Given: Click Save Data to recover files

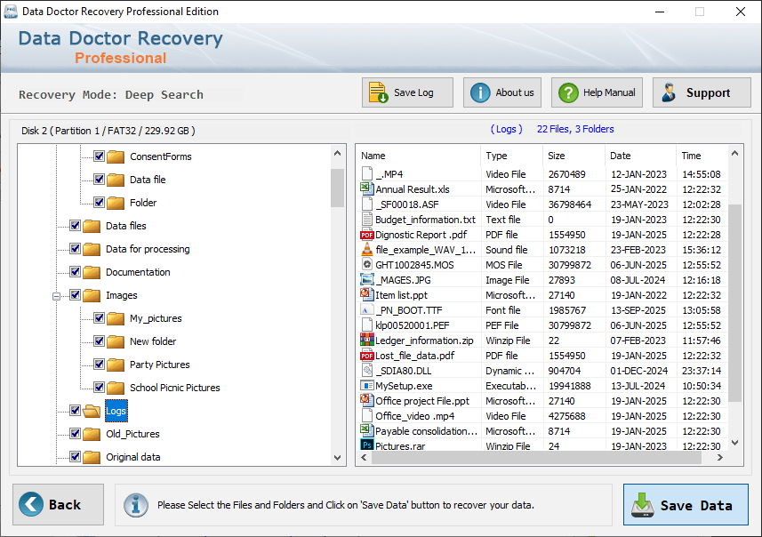Looking at the screenshot, I should click(686, 504).
